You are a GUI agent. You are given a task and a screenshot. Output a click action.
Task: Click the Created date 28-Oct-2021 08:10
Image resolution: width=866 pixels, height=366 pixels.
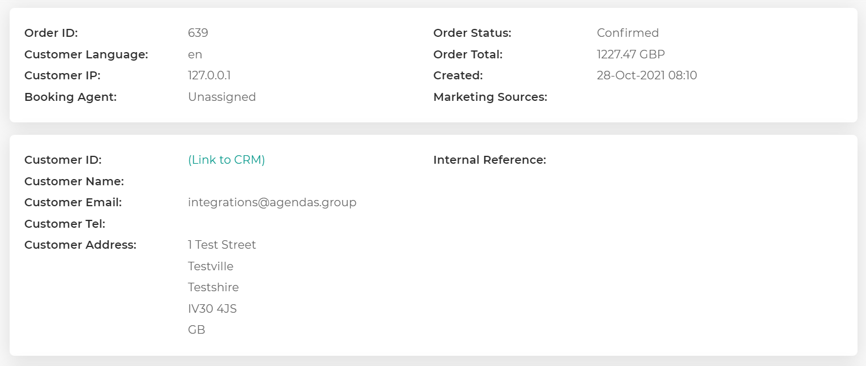click(x=646, y=75)
